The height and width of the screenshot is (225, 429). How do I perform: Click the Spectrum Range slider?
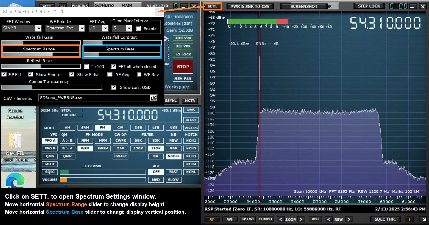tap(41, 54)
